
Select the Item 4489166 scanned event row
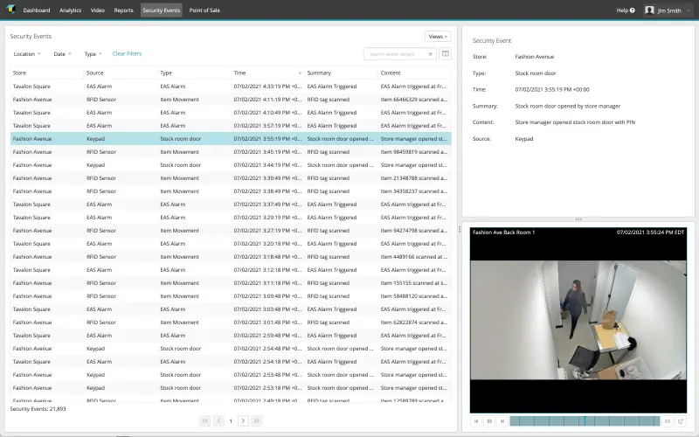click(x=231, y=257)
